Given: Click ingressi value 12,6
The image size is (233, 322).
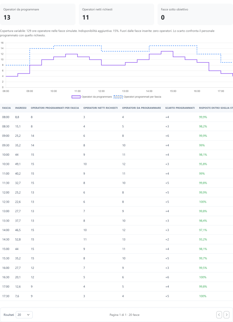Looking at the screenshot, I should pyautogui.click(x=18, y=287).
